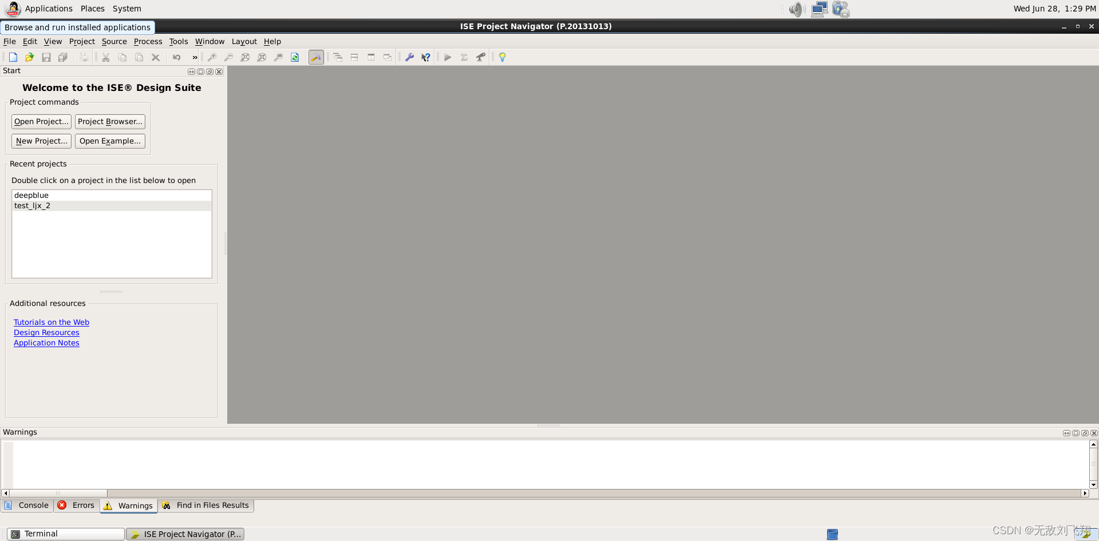Image resolution: width=1099 pixels, height=541 pixels.
Task: Click the Print toolbar icon
Action: (84, 57)
